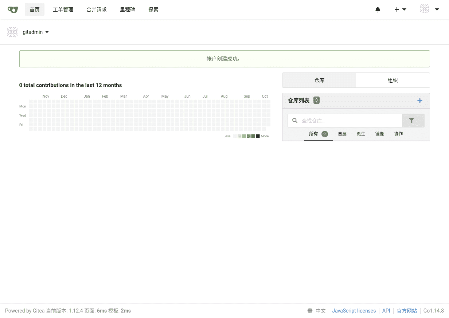Click the lightest heatmap legend swatch
This screenshot has width=449, height=318.
pos(235,136)
